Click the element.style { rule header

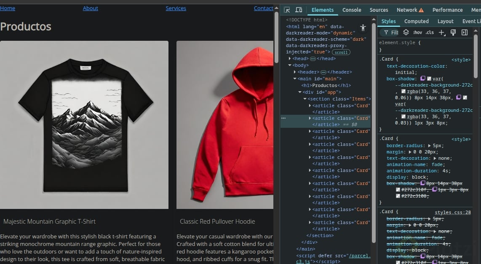pyautogui.click(x=400, y=42)
